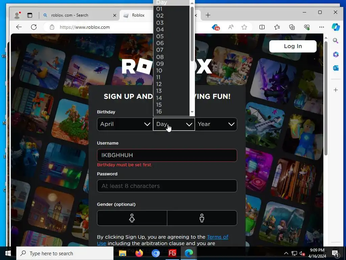Open Edge Settings and more menu
Screen dimensions: 346x260
pos(322,27)
